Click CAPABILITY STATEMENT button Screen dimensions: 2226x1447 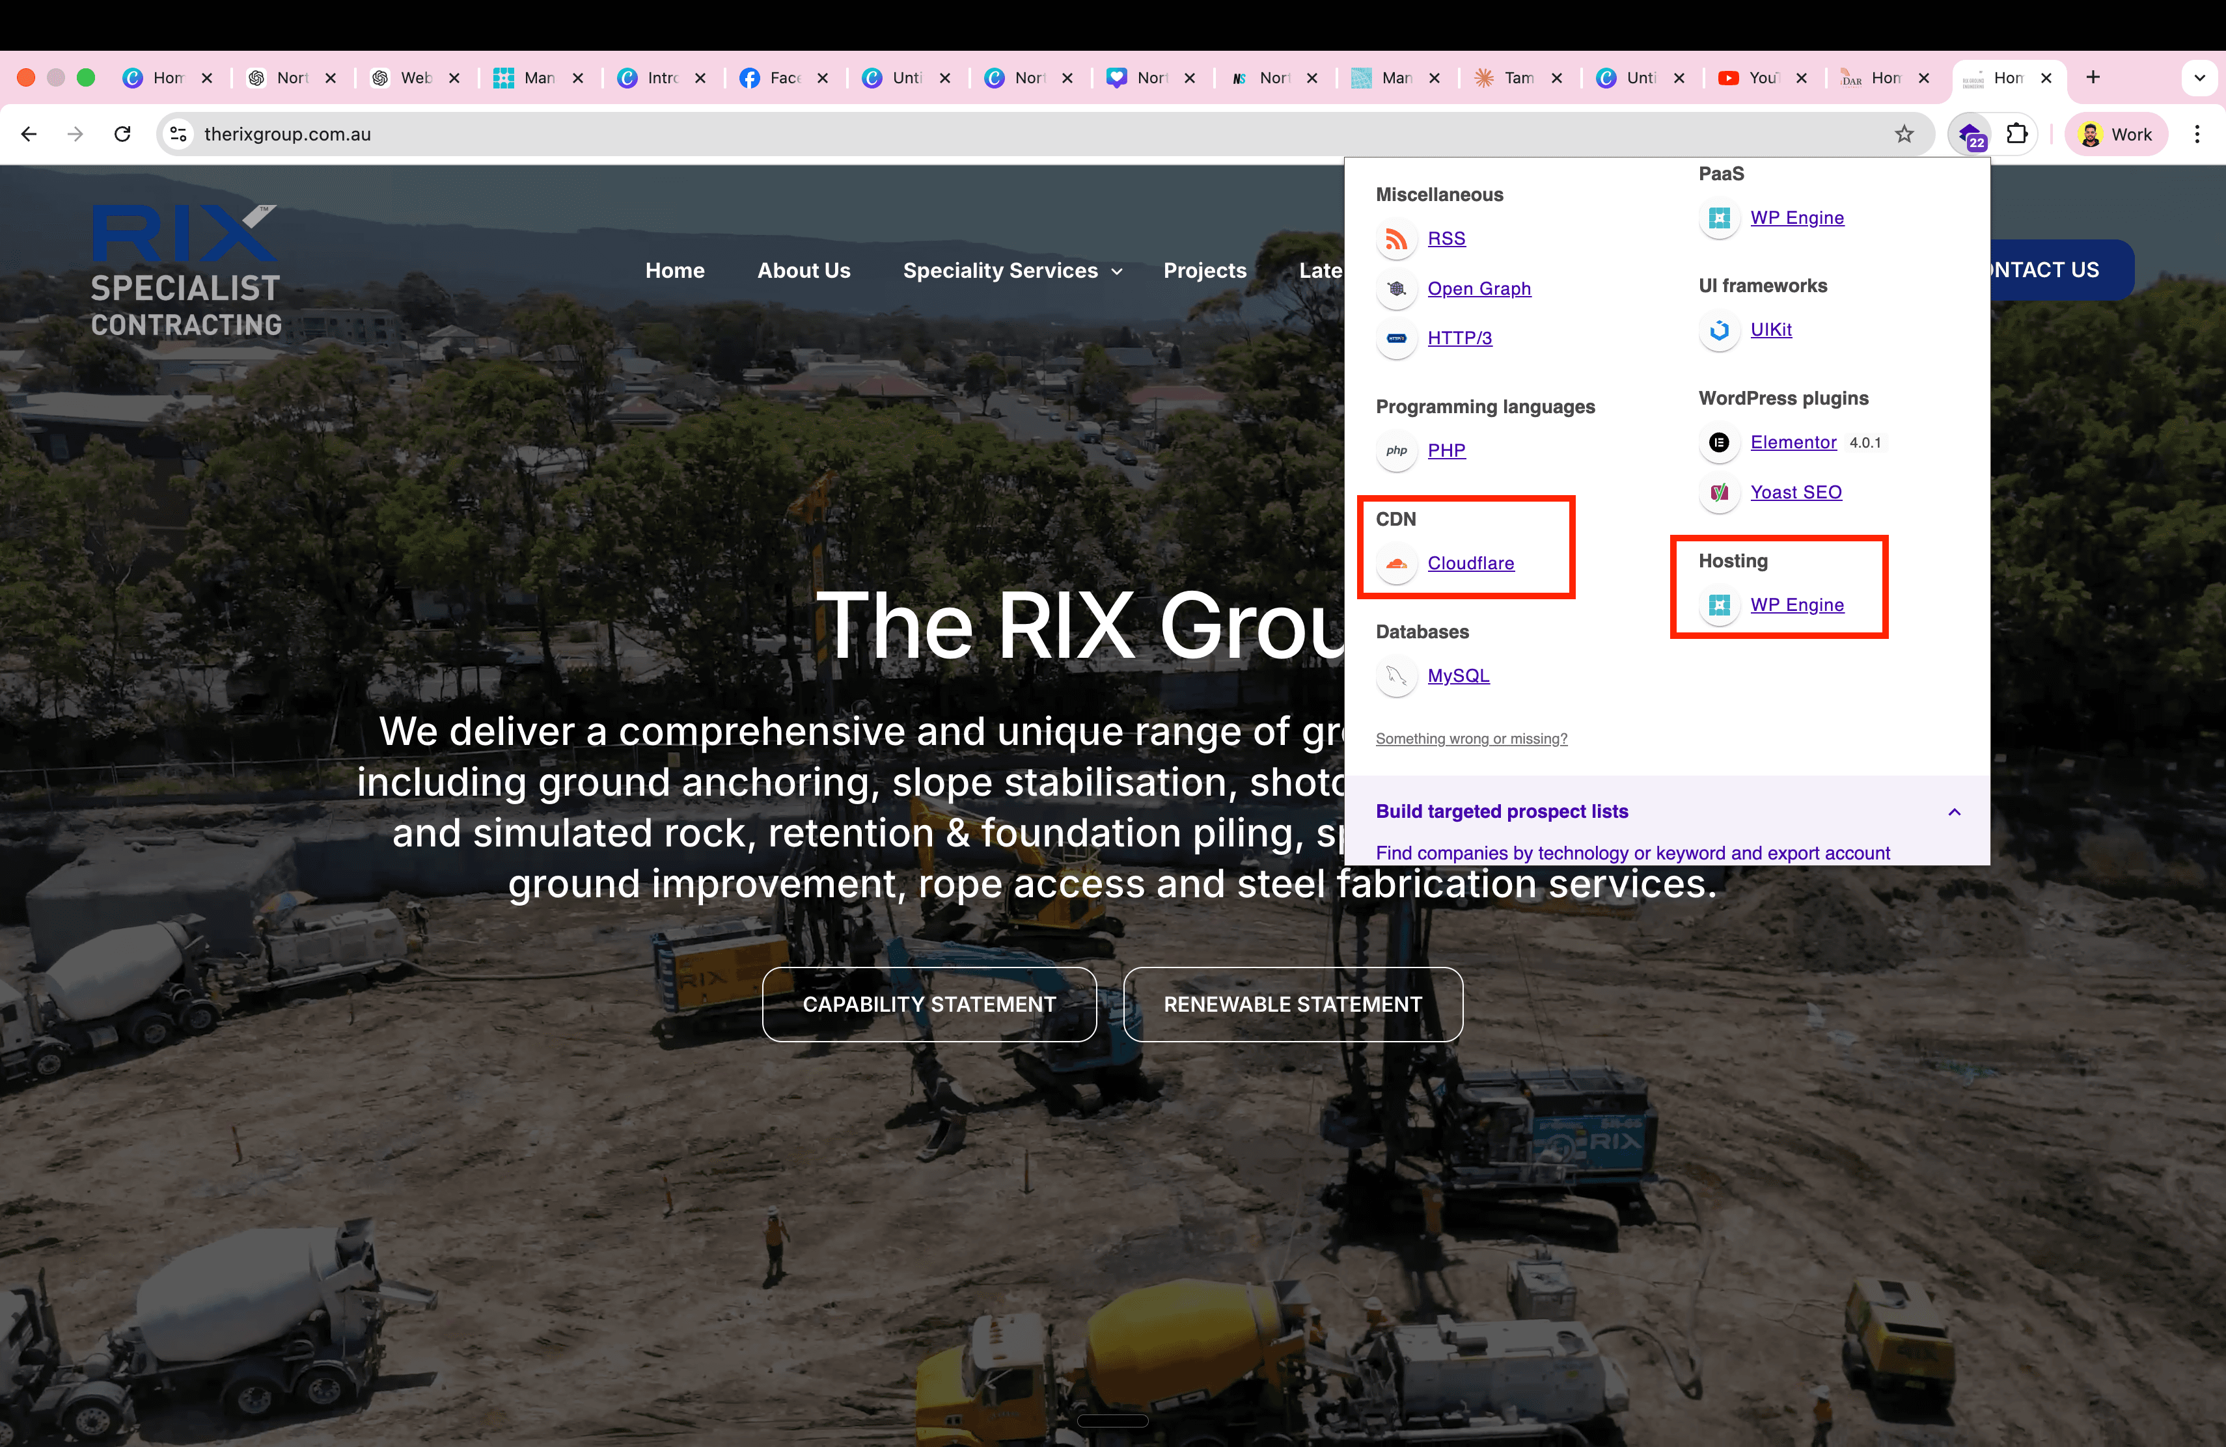(929, 1005)
